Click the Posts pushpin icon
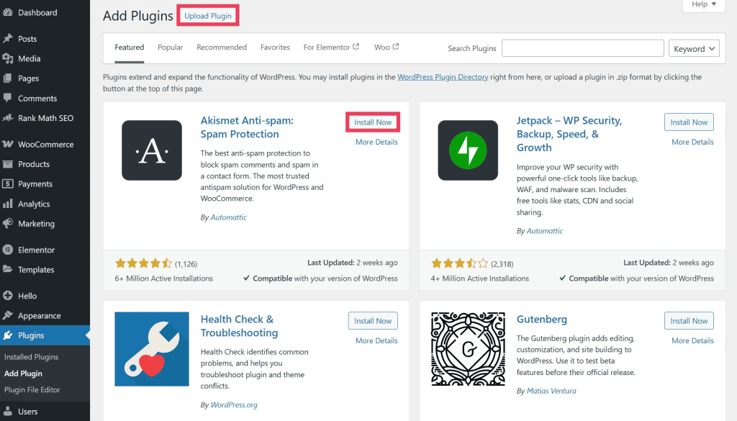The height and width of the screenshot is (421, 737). [7, 39]
